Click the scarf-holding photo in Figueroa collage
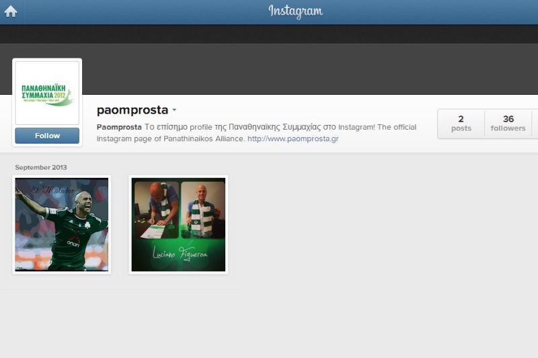The width and height of the screenshot is (538, 358). tap(203, 210)
